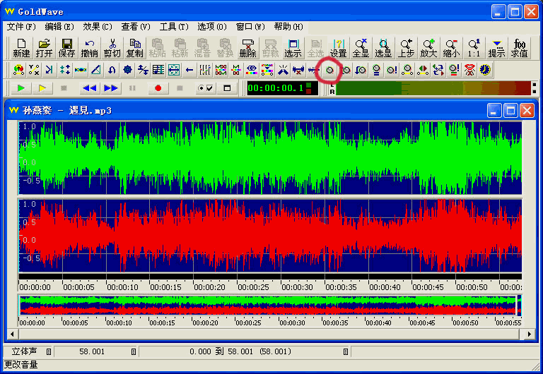Screen dimensions: 543x374
Task: Open the 效果(C) menu
Action: coord(98,27)
